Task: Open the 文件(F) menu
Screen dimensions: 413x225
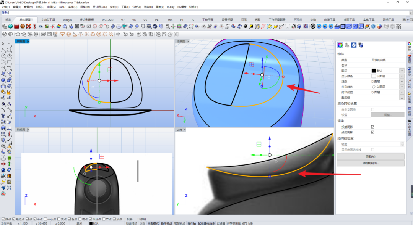Action: point(5,7)
